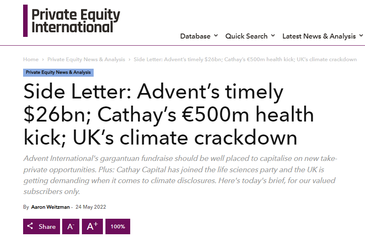The height and width of the screenshot is (251, 365).
Task: Click the Private Equity International logo
Action: (x=72, y=21)
